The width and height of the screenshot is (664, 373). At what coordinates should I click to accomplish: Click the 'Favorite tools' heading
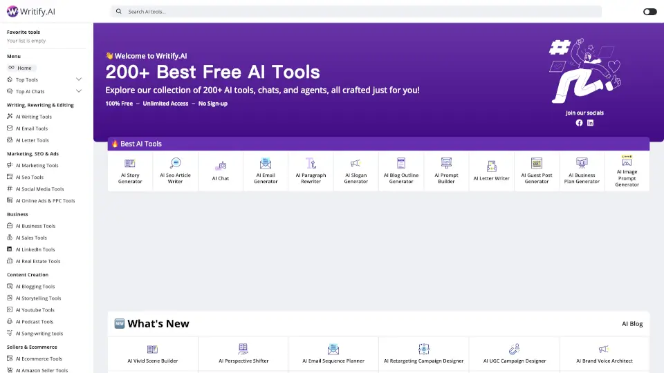(x=24, y=32)
